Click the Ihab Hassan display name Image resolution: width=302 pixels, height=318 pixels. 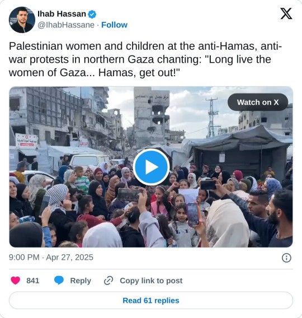(x=62, y=14)
